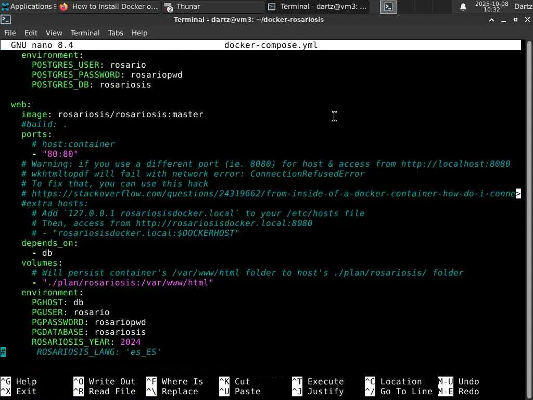
Task: Click the roll-up window arrow button
Action: pos(491,20)
